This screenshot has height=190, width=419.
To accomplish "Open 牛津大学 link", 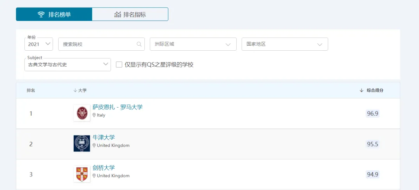I will (104, 137).
